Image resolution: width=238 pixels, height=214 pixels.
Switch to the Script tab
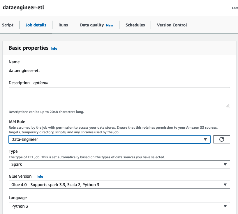pyautogui.click(x=8, y=25)
